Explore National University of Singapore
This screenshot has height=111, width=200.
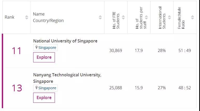44,57
